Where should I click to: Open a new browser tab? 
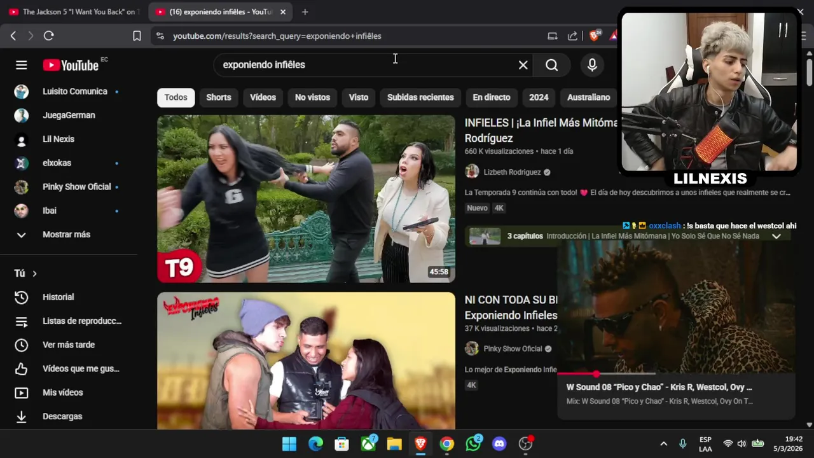click(x=305, y=11)
